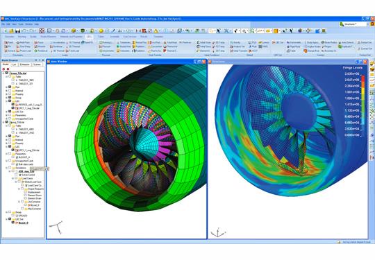Image resolution: width=375 pixels, height=260 pixels.
Task: Expand the first LBC Set folder node
Action: [x=6, y=112]
